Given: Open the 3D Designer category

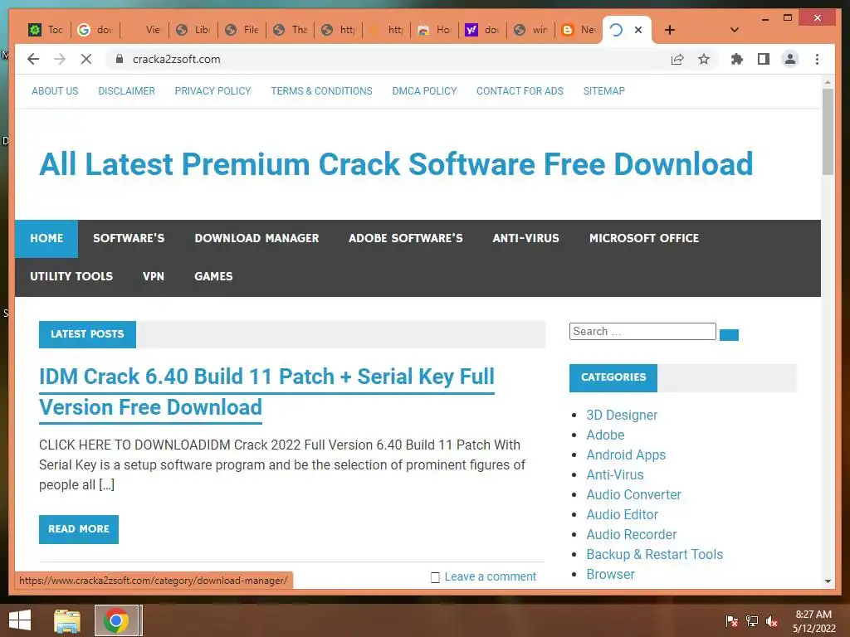Looking at the screenshot, I should pyautogui.click(x=622, y=415).
